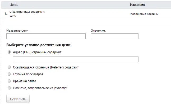The width and height of the screenshot is (171, 104).
Task: Click the 'Цель' column header
Action: pyautogui.click(x=13, y=5)
